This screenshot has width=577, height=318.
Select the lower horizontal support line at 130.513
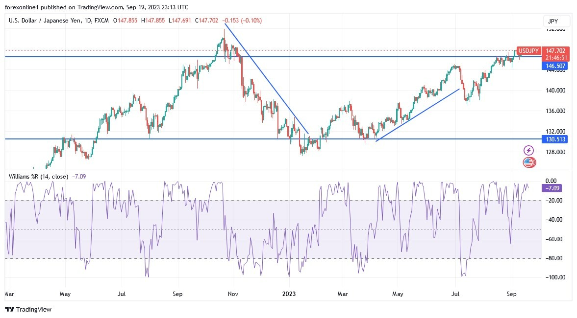[x=196, y=139]
